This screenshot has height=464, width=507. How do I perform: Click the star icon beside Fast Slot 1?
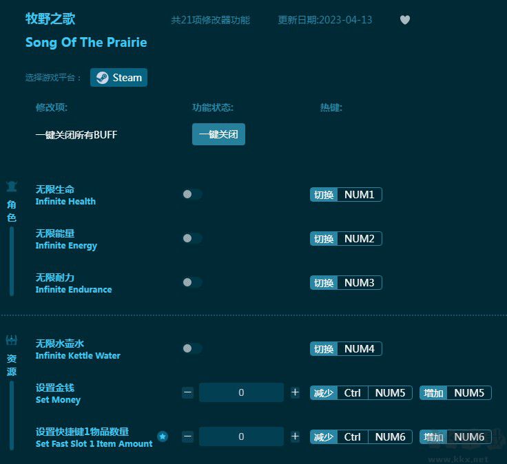click(x=163, y=436)
